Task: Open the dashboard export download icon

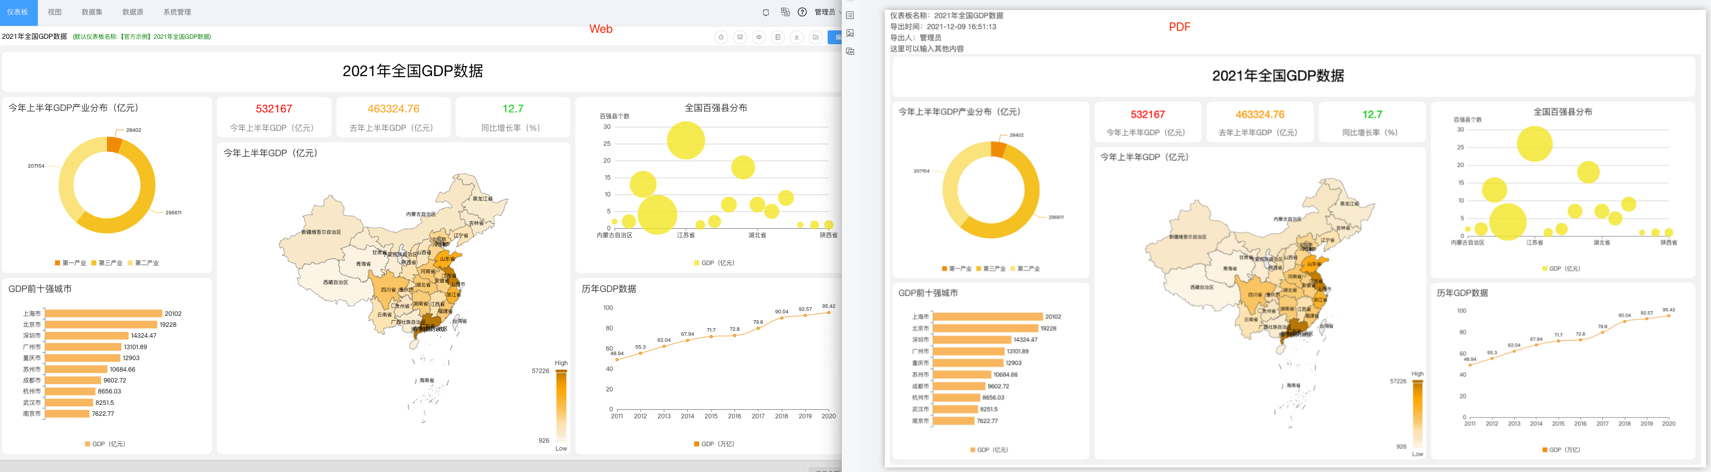Action: pos(797,37)
